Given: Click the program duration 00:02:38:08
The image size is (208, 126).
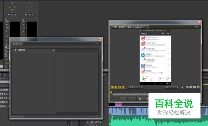Looking at the screenshot, I should pos(192,87).
